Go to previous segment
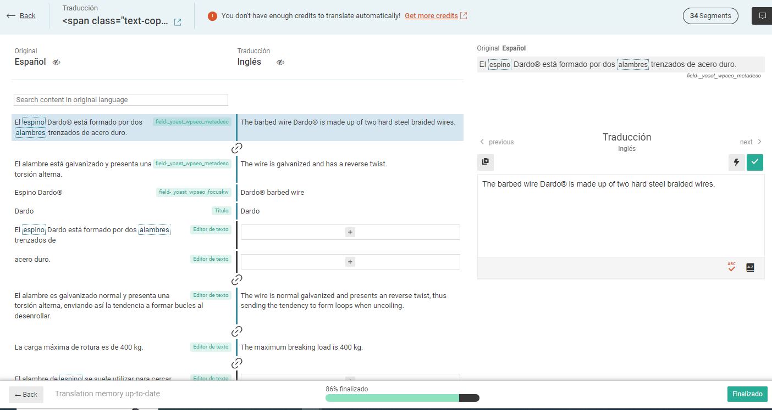This screenshot has height=410, width=772. (497, 142)
